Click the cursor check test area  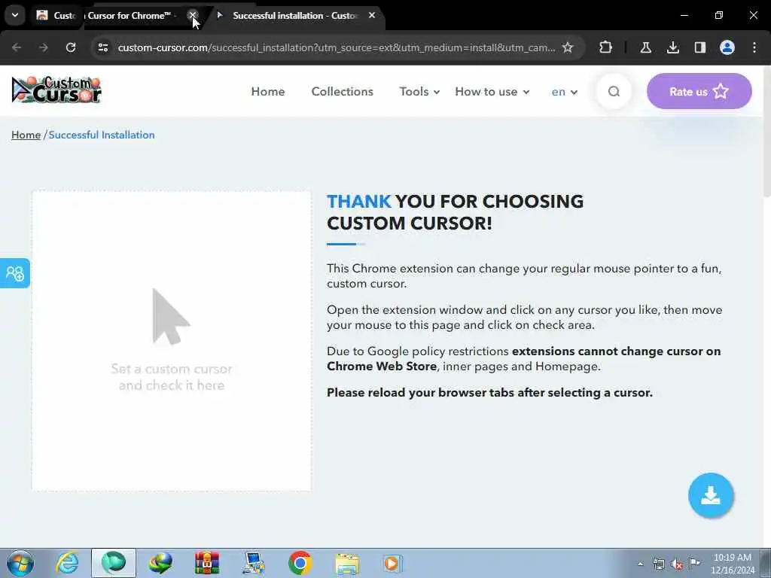tap(172, 341)
